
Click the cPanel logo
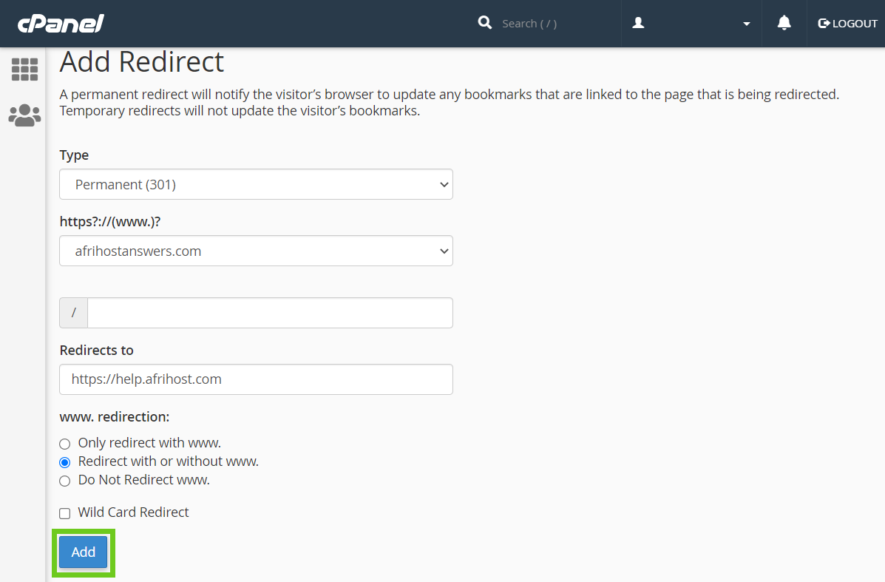click(61, 24)
